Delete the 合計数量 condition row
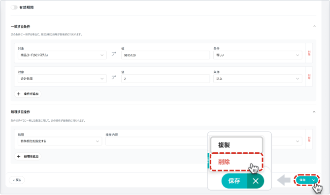 309,77
